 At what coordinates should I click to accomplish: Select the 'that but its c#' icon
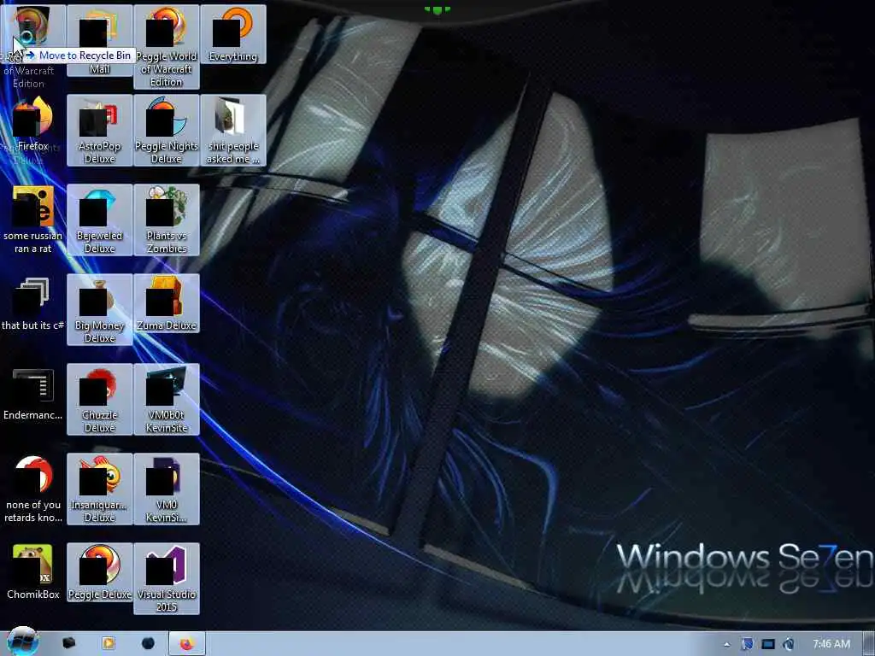(33, 303)
